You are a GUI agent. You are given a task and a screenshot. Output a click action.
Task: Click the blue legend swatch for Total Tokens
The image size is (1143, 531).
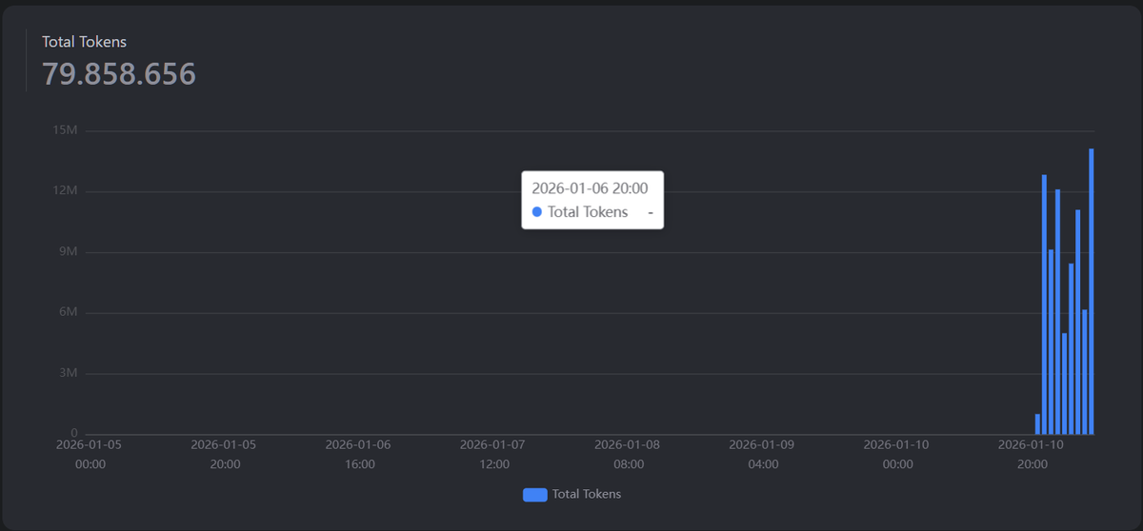(535, 495)
